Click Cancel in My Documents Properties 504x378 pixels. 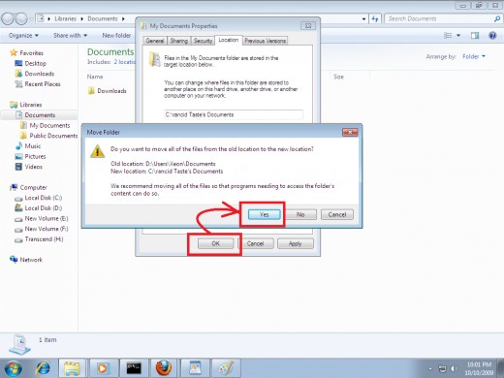pos(255,243)
